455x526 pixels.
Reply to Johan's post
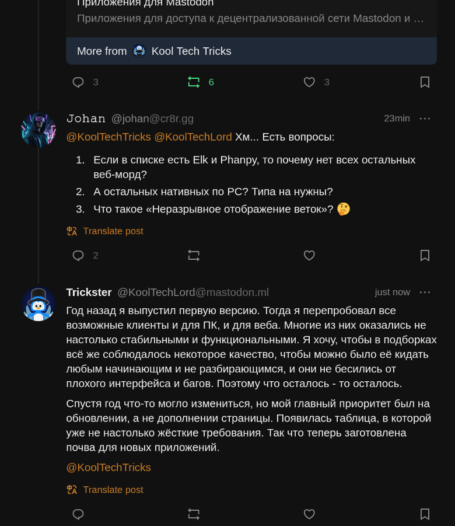click(x=78, y=256)
